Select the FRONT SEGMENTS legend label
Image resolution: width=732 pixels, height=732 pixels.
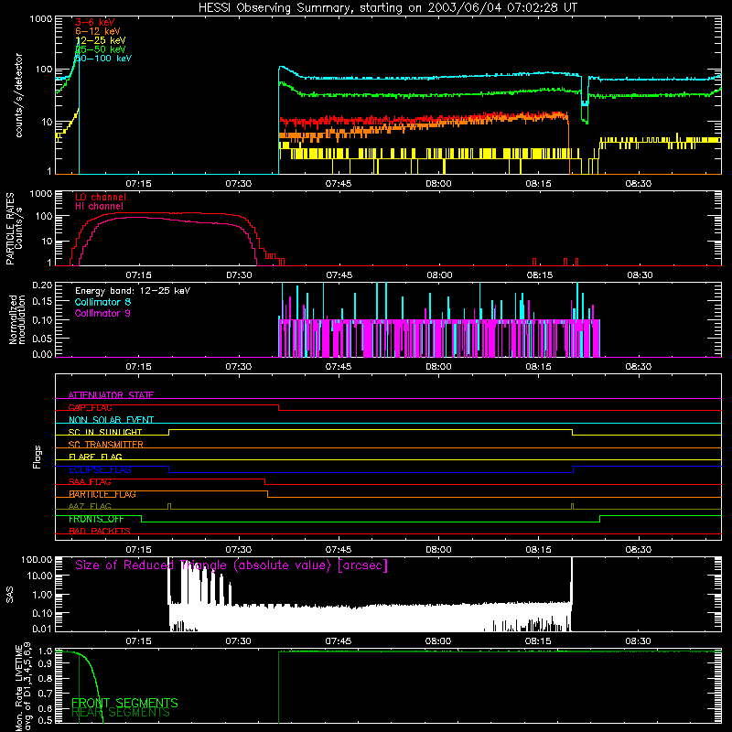tap(124, 703)
